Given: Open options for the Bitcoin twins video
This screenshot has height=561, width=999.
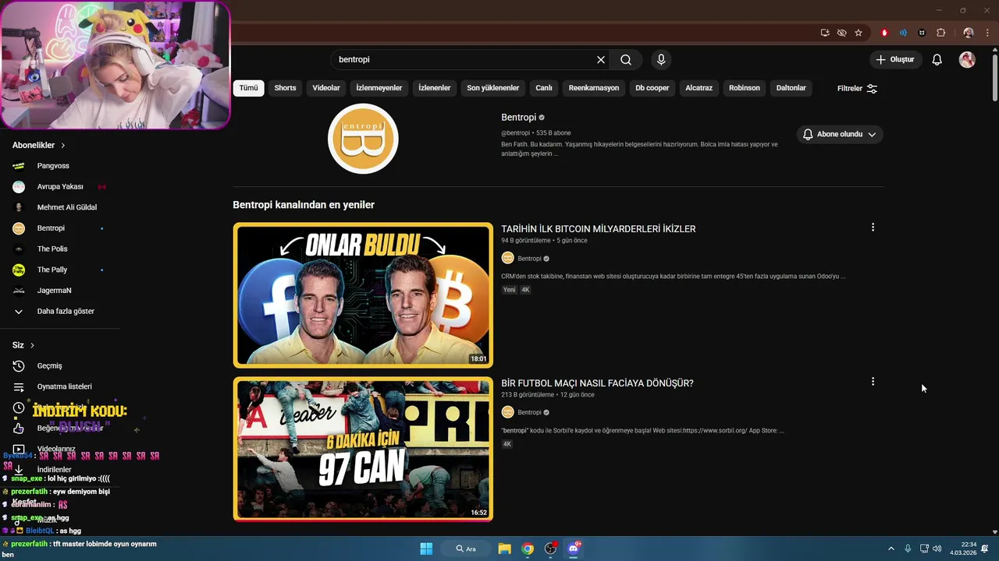Looking at the screenshot, I should [x=873, y=228].
